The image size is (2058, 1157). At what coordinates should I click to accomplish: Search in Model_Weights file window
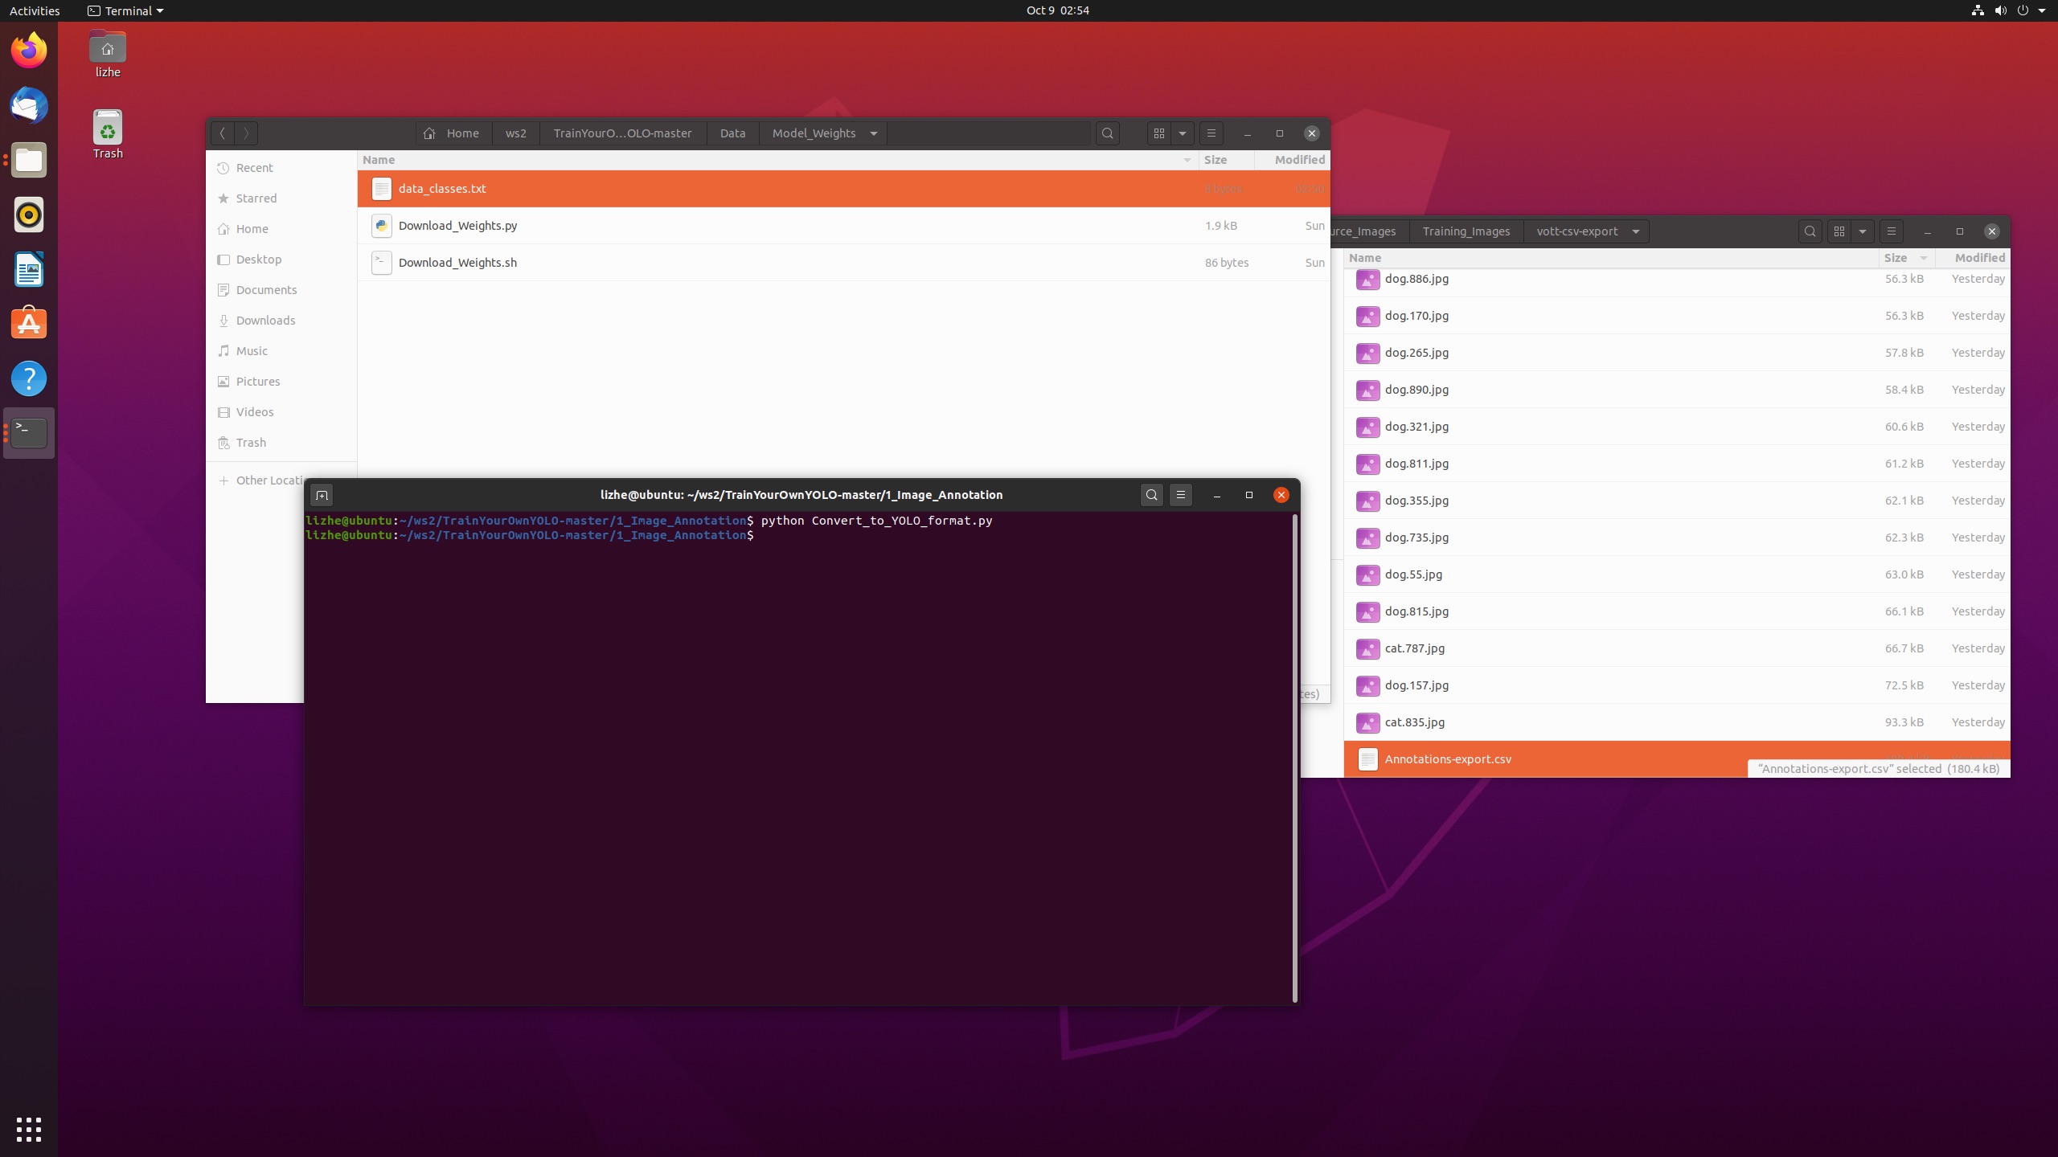(1107, 133)
